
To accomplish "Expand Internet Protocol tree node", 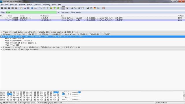I will 1,47.
